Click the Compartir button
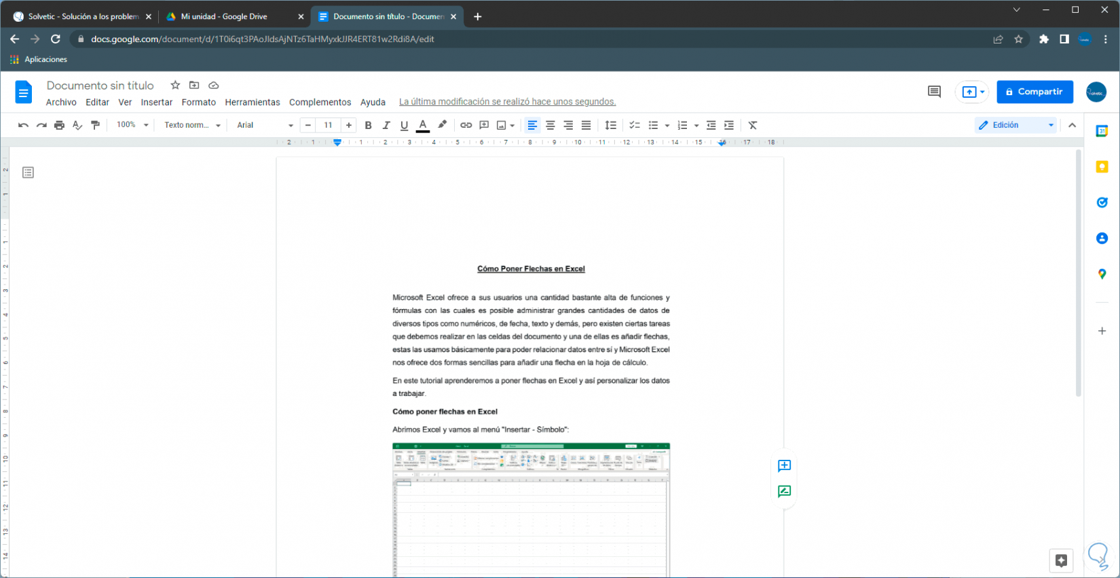This screenshot has width=1120, height=578. [1034, 92]
